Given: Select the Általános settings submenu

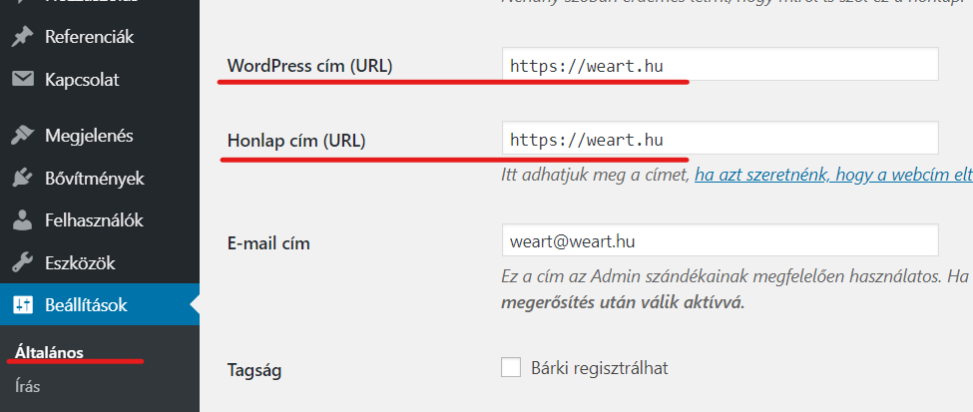Looking at the screenshot, I should click(49, 351).
